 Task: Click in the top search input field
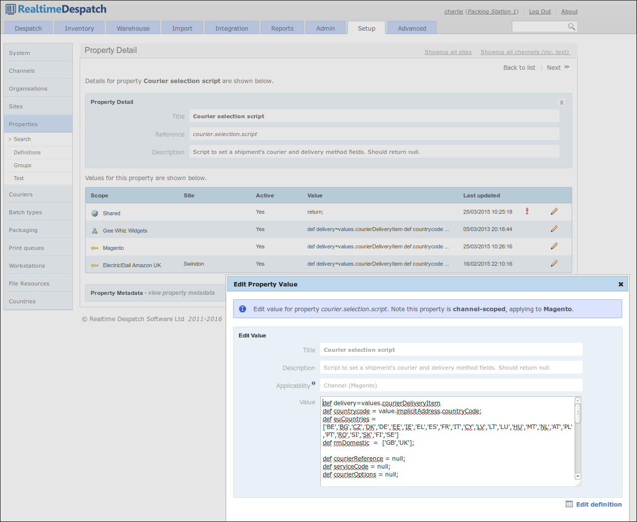(x=539, y=27)
